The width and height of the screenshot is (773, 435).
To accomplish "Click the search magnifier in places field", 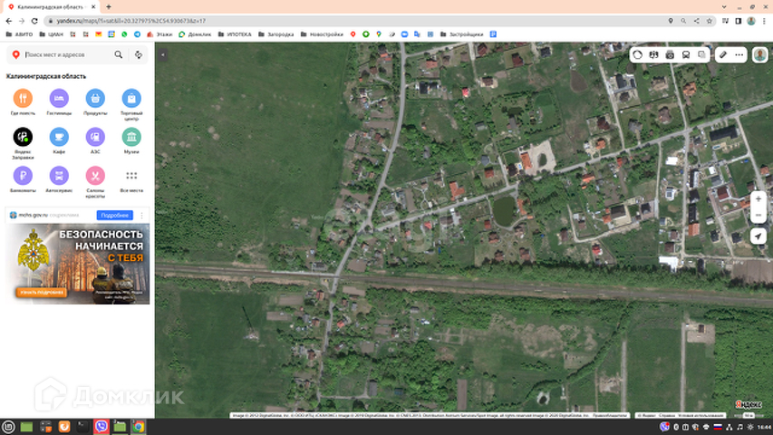I will coord(119,54).
